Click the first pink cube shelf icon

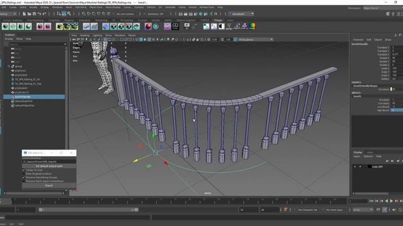(x=40, y=26)
